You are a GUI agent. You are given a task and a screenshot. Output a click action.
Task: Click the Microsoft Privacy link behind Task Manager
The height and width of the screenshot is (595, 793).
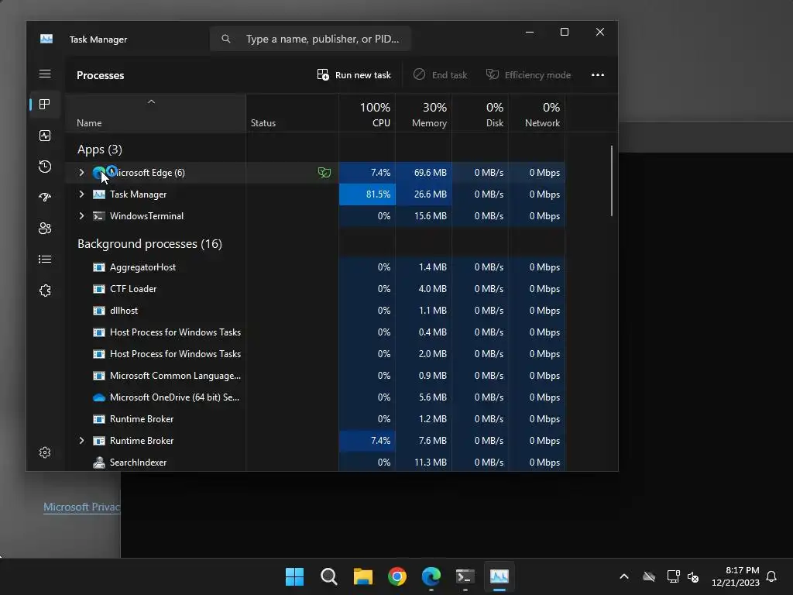click(82, 507)
